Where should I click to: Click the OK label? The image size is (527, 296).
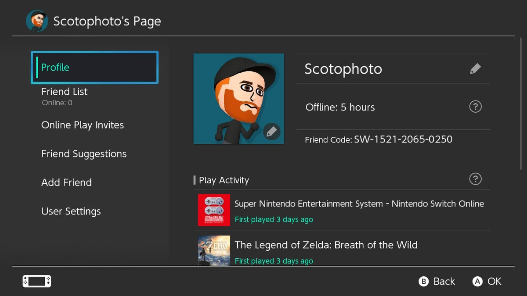(x=495, y=282)
